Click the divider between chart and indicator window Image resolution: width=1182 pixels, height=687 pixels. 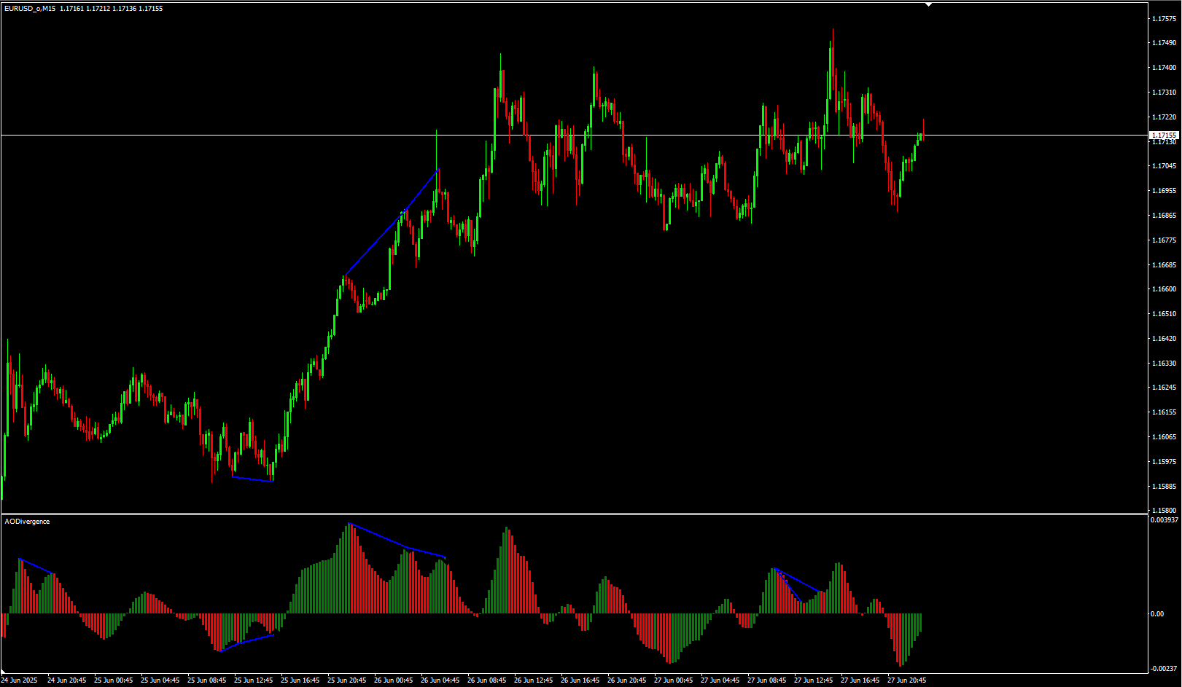(569, 514)
